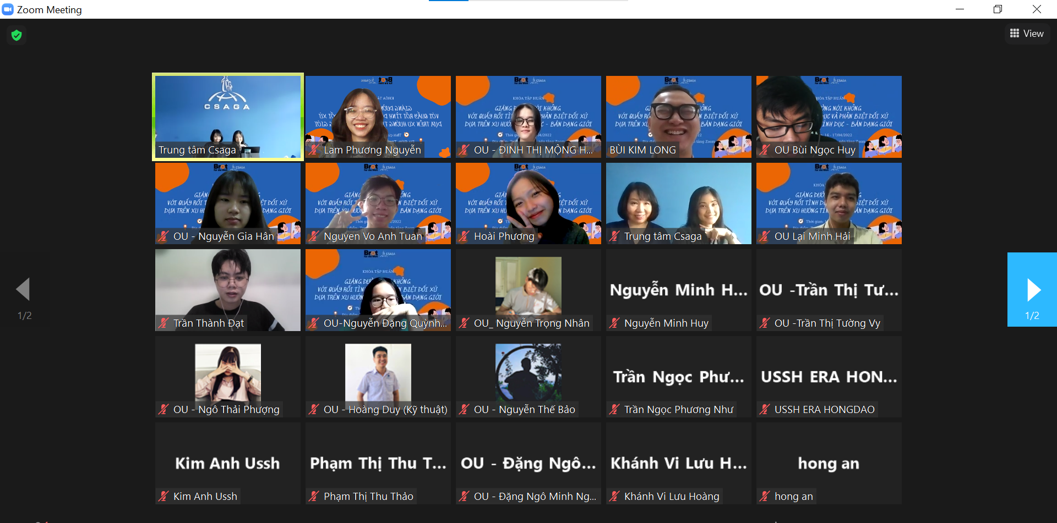The width and height of the screenshot is (1057, 523).
Task: Click muted mic icon on USSH ERA HONGDAO
Action: point(765,410)
